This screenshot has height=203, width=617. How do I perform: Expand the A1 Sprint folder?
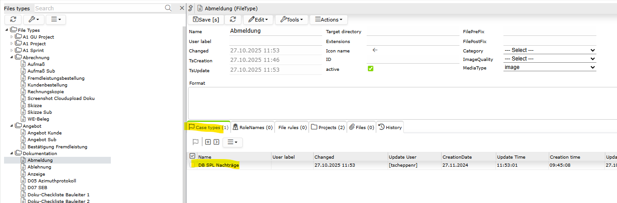pos(12,51)
